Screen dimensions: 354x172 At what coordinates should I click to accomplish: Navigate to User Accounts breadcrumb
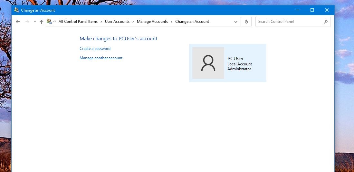117,22
